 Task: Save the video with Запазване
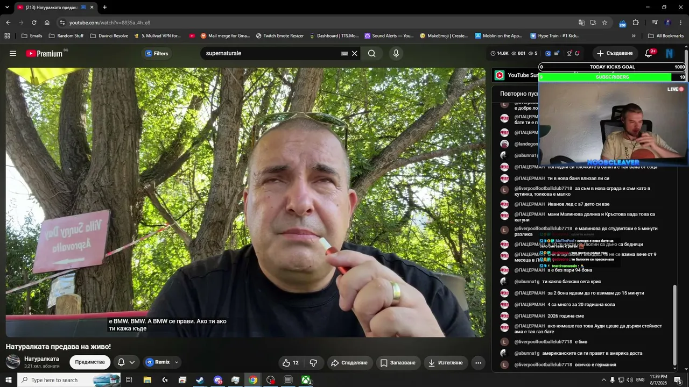(398, 363)
